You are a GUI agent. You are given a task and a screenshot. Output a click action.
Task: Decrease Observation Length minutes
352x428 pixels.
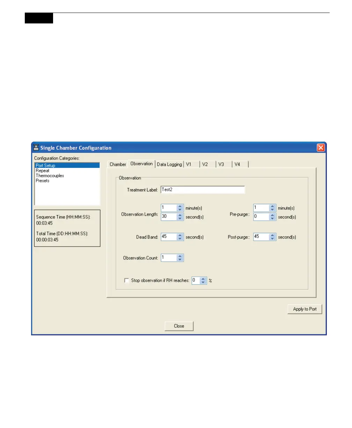pos(180,210)
